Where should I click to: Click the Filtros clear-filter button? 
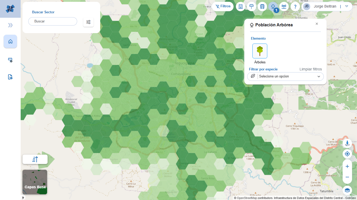(x=223, y=6)
